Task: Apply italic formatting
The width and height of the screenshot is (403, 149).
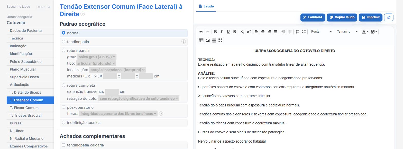Action: click(222, 32)
